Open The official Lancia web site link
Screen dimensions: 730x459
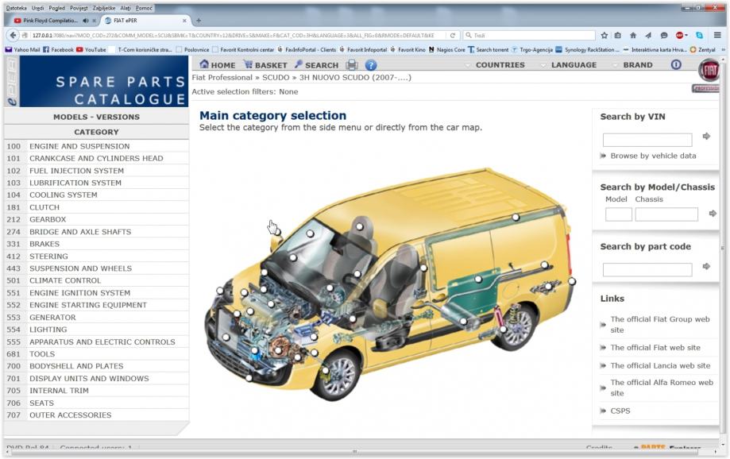pyautogui.click(x=660, y=366)
